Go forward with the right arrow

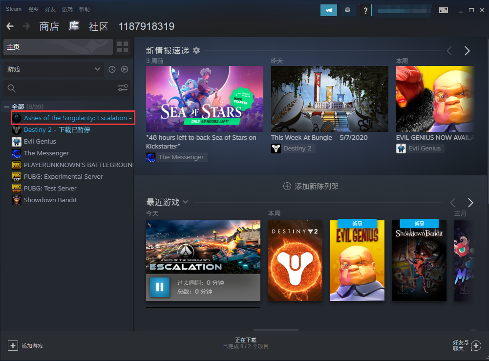coord(26,26)
